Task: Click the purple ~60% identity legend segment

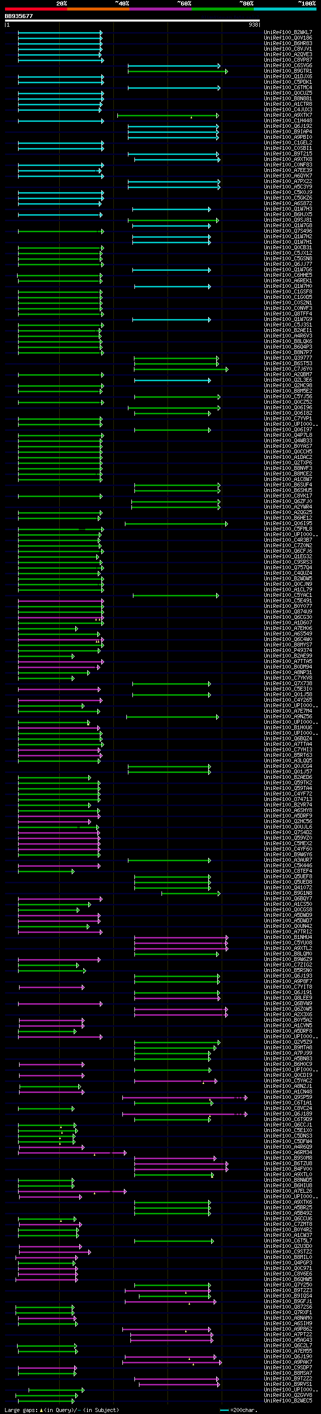Action: click(x=161, y=9)
